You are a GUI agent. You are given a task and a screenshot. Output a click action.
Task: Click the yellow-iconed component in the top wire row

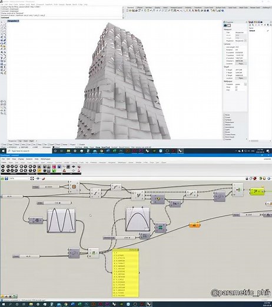coord(158,199)
